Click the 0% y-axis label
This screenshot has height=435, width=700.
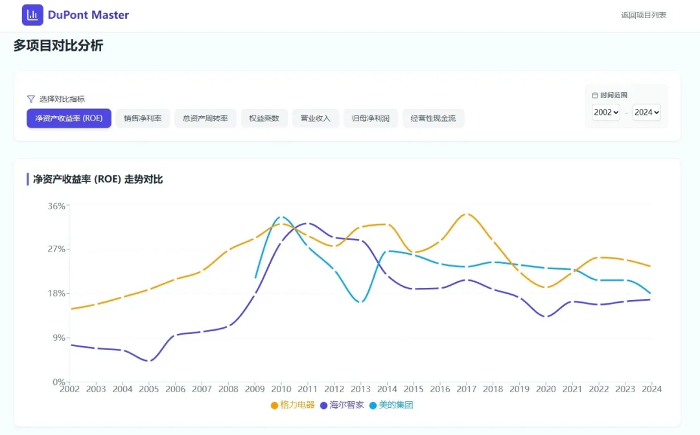click(x=59, y=382)
